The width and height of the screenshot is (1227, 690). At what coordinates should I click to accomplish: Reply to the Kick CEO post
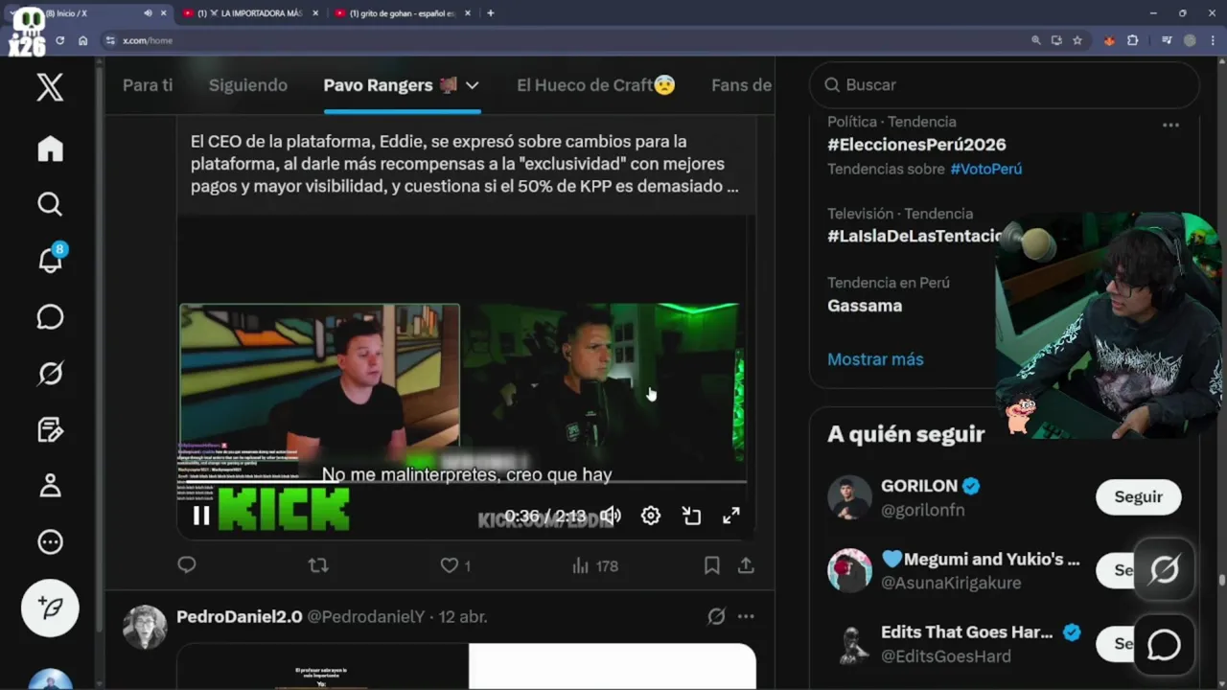(187, 565)
